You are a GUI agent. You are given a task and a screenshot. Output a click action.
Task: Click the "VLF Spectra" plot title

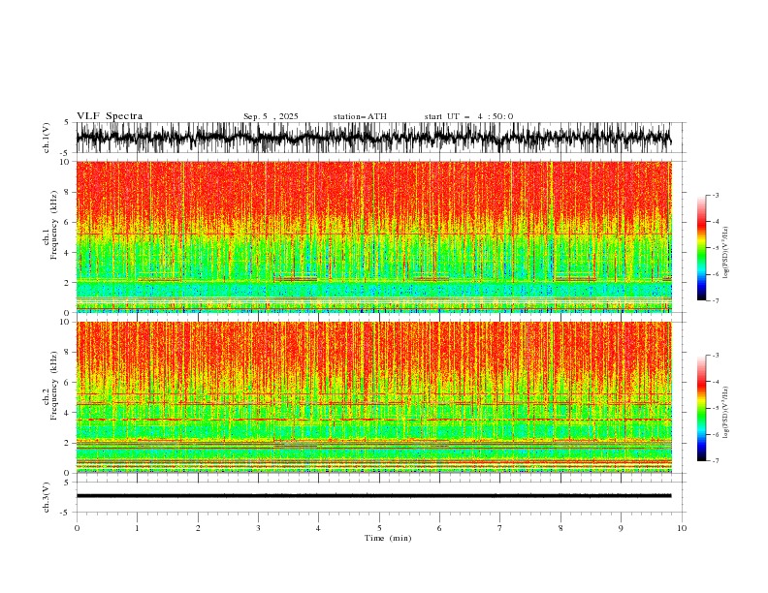pos(110,116)
